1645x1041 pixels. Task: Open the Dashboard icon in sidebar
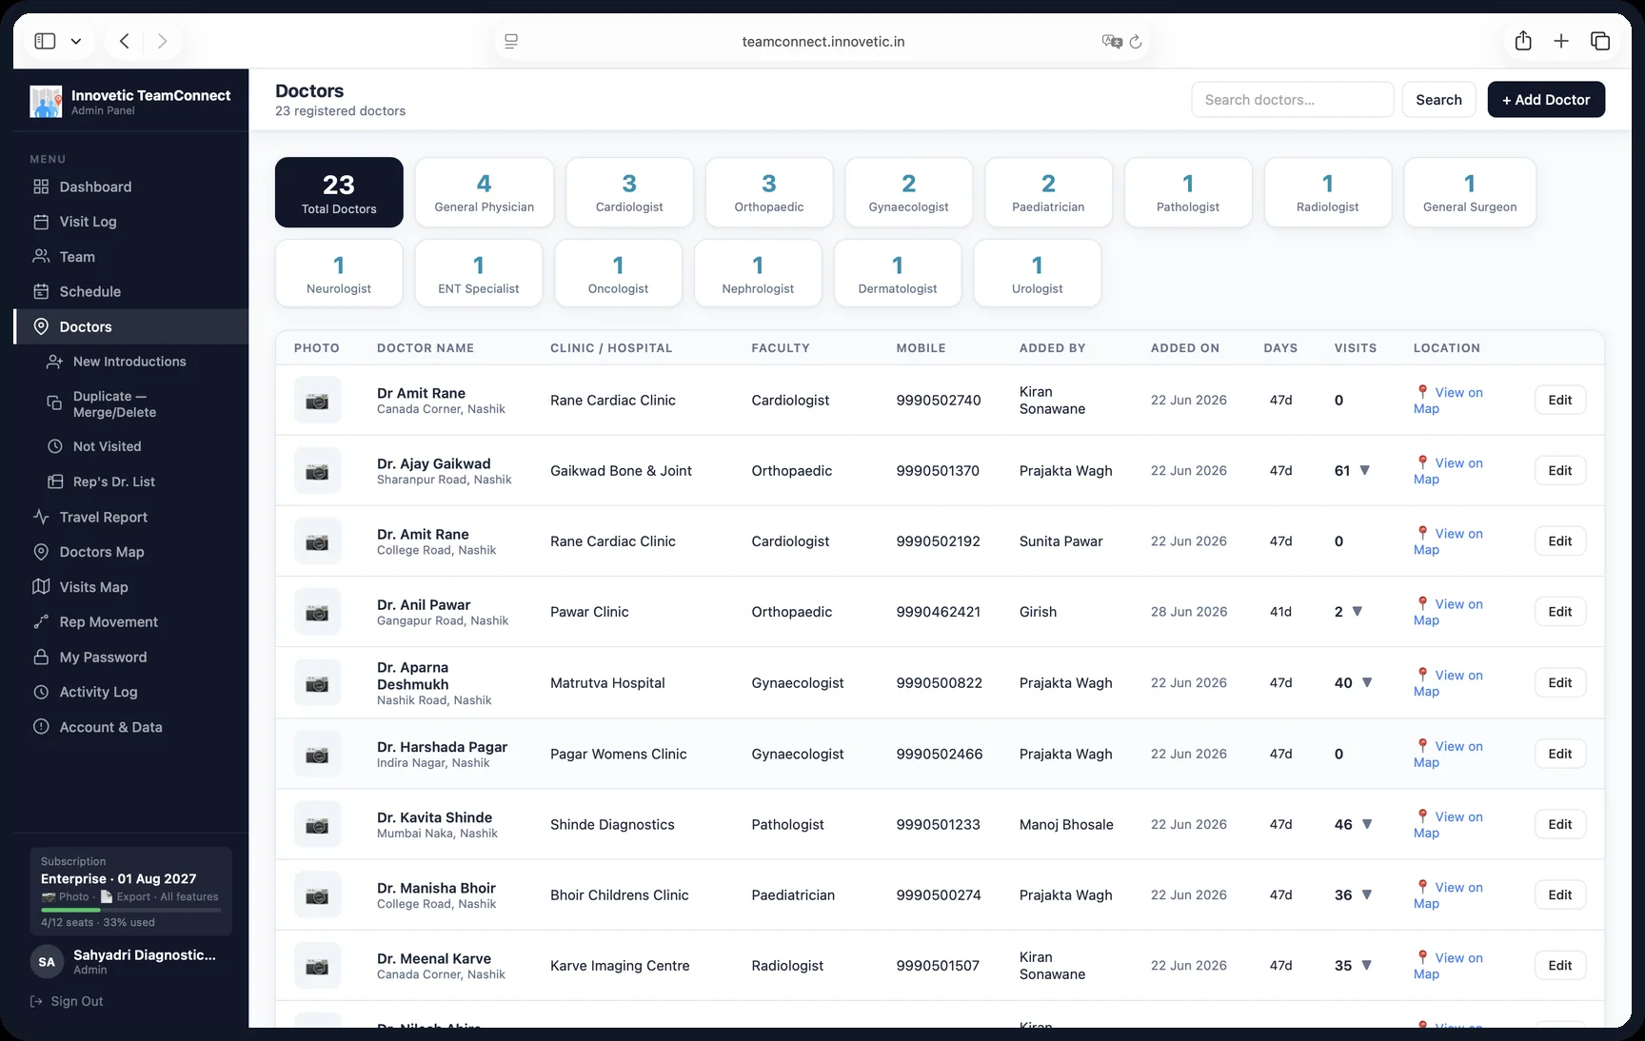[41, 187]
